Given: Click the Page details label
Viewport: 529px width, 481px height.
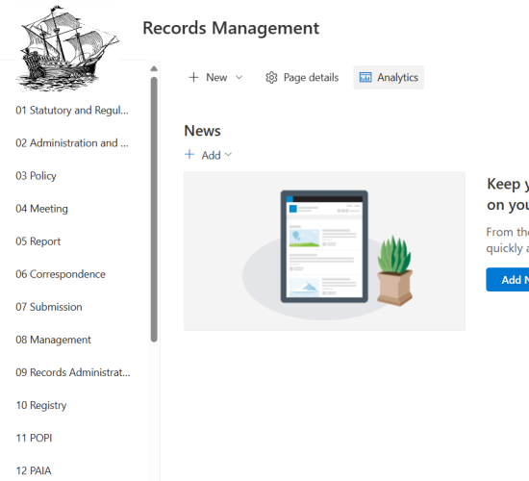Looking at the screenshot, I should (311, 78).
